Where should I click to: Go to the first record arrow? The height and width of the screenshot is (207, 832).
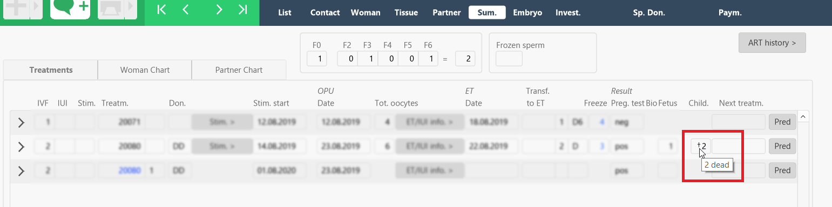click(x=161, y=9)
